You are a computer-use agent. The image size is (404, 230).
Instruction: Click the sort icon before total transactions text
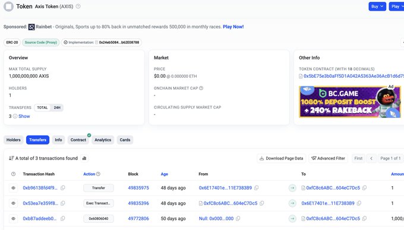coord(11,158)
